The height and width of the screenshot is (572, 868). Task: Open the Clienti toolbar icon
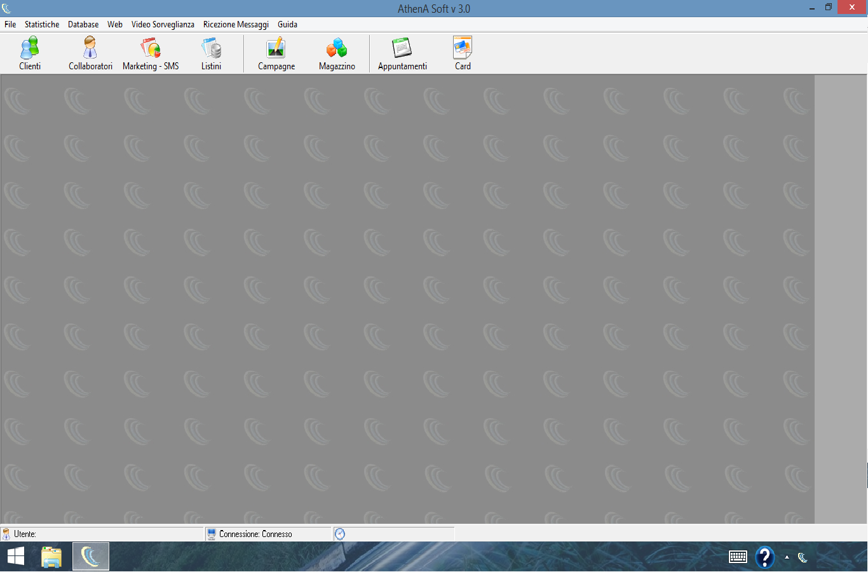[30, 53]
